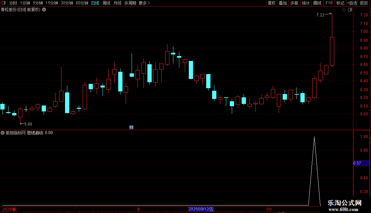Click the 7.22 high price label

click(320, 15)
